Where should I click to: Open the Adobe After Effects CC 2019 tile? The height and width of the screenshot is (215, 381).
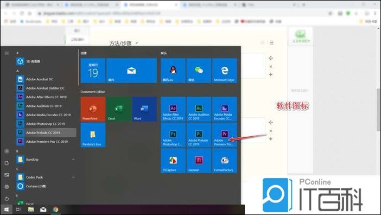point(173,109)
